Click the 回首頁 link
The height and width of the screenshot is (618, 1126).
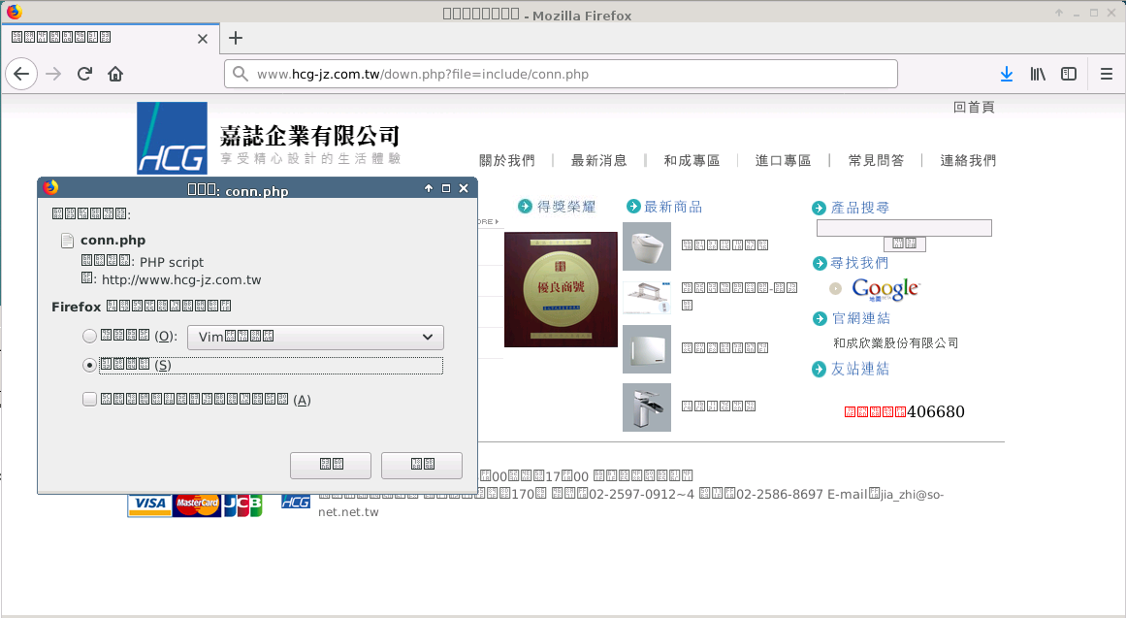click(x=974, y=107)
